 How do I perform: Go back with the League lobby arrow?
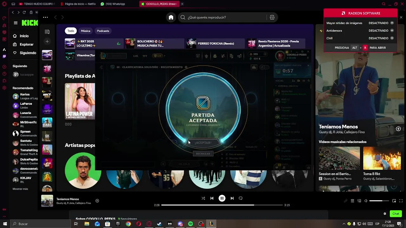(101, 67)
